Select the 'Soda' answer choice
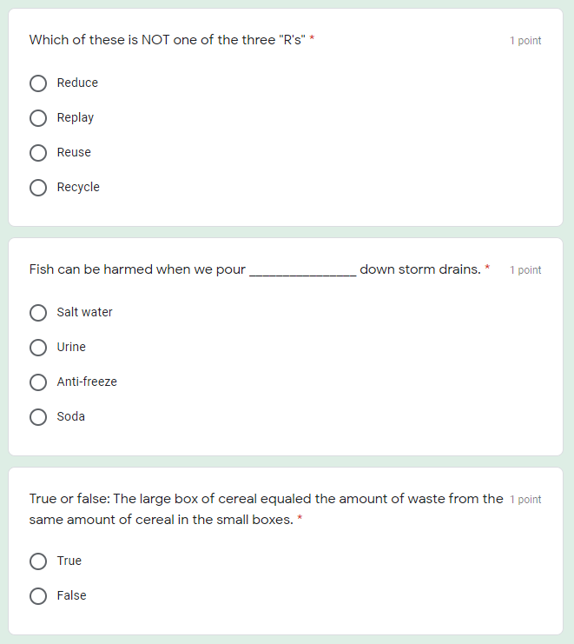The width and height of the screenshot is (574, 644). pyautogui.click(x=38, y=417)
